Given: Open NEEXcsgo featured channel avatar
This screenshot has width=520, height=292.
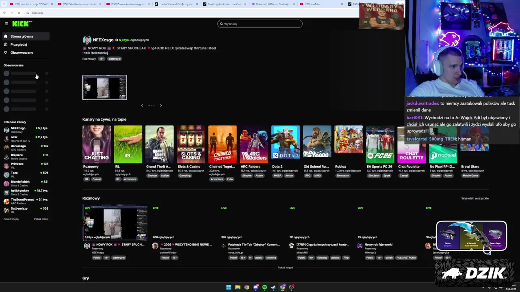Looking at the screenshot, I should point(87,40).
